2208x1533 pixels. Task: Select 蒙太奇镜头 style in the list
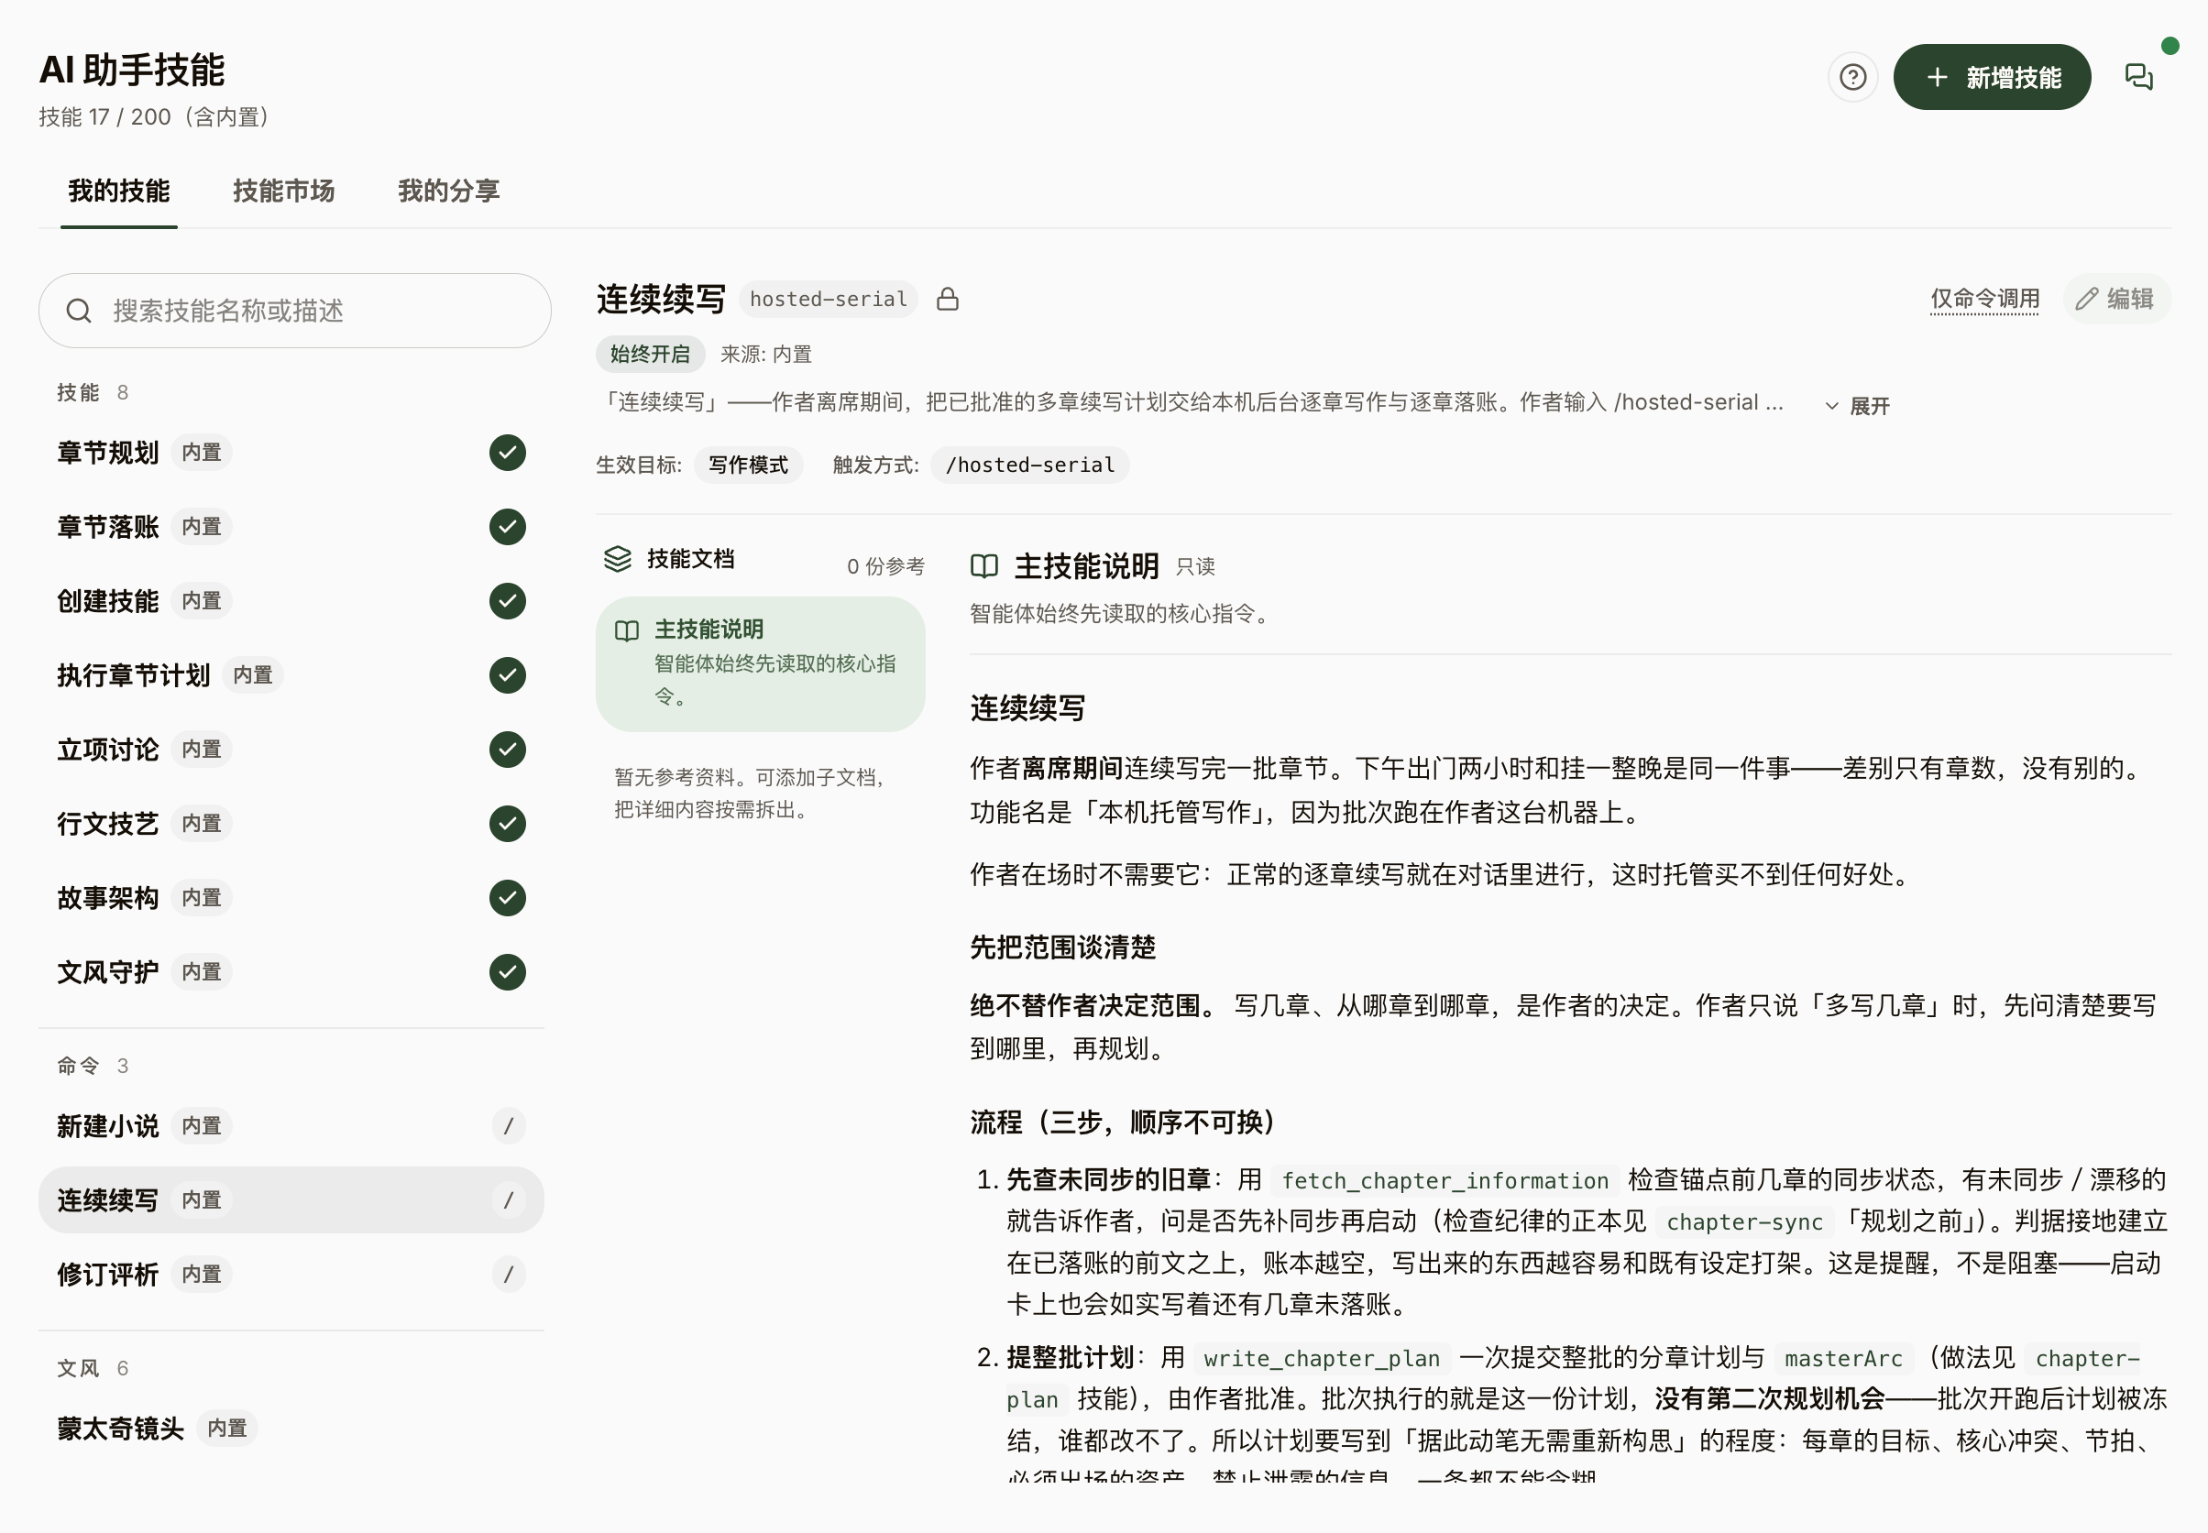point(291,1429)
